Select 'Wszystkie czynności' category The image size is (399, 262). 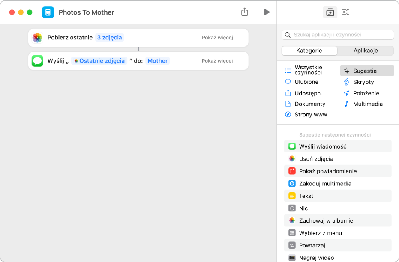point(309,70)
